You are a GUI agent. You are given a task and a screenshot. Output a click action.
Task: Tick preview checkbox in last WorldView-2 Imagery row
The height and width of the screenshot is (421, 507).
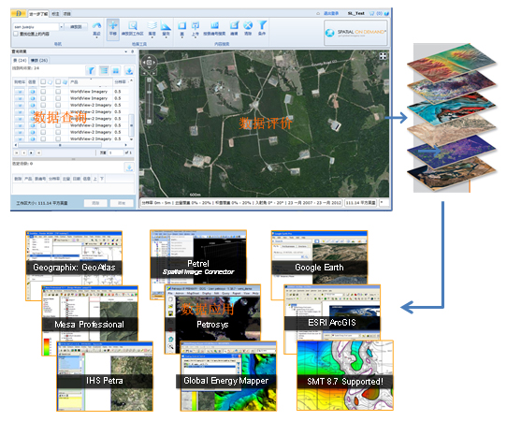click(x=58, y=138)
